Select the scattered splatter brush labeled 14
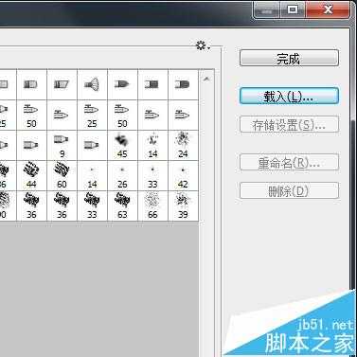The image size is (357, 357). pyautogui.click(x=152, y=145)
